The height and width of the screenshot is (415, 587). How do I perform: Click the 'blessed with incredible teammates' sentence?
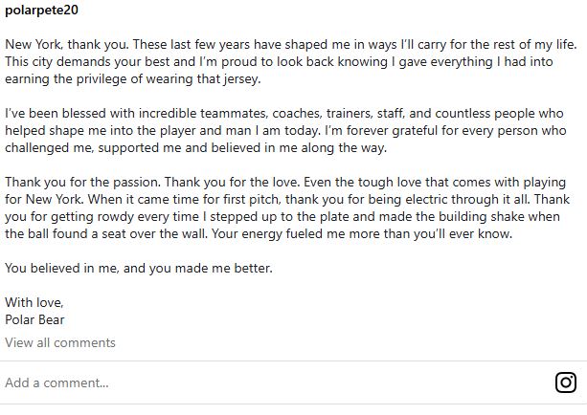coord(144,114)
